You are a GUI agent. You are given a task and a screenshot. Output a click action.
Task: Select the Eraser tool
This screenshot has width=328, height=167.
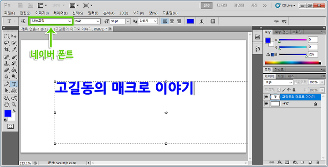click(x=7, y=70)
